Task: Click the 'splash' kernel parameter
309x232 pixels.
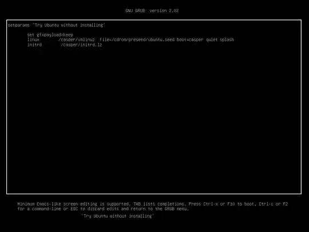Action: [x=227, y=40]
